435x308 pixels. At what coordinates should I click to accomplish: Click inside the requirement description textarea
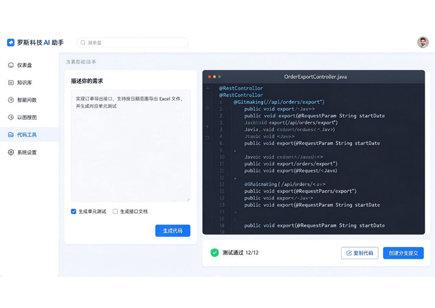(x=131, y=146)
